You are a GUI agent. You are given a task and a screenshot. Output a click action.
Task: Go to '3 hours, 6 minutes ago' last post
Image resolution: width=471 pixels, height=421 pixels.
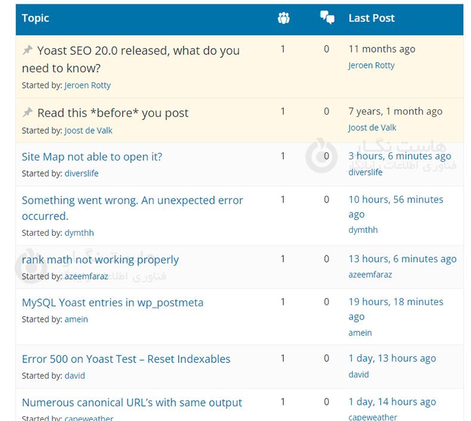(x=399, y=156)
